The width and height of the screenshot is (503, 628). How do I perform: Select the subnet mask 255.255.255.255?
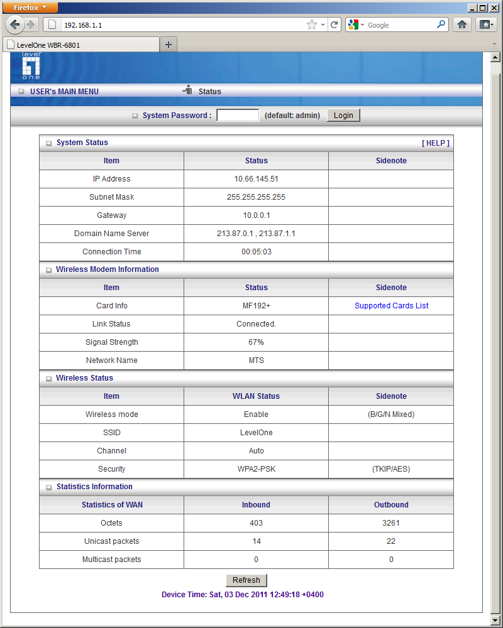(x=257, y=197)
